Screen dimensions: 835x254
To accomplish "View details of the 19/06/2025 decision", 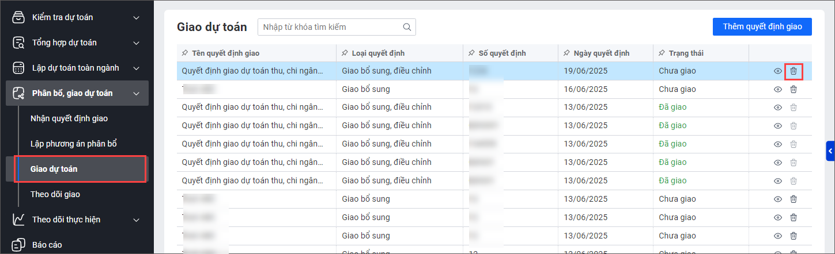I will tap(777, 71).
